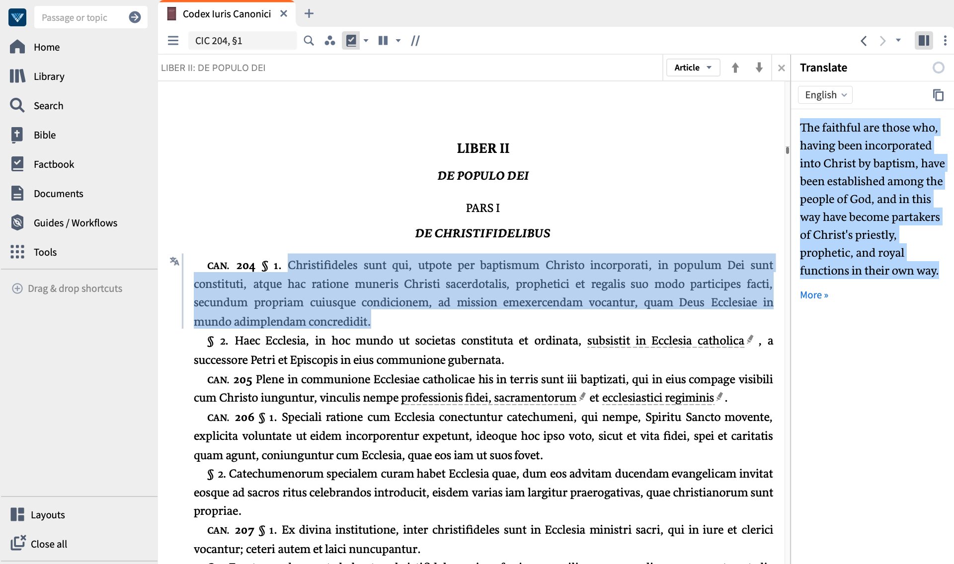Click the professionis fidei, sacramentorum link
The image size is (954, 564).
click(488, 398)
